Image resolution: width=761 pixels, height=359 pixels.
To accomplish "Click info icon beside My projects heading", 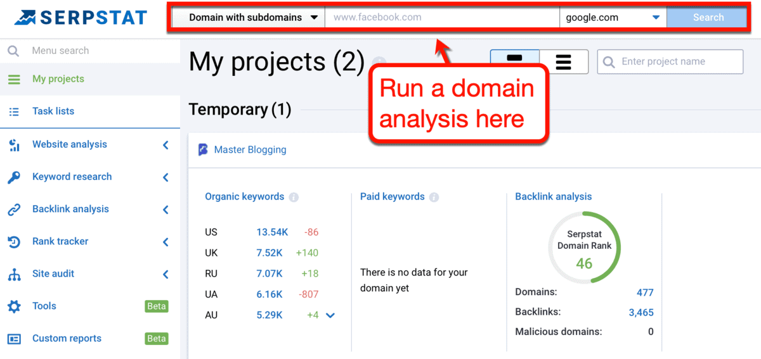I will point(379,62).
